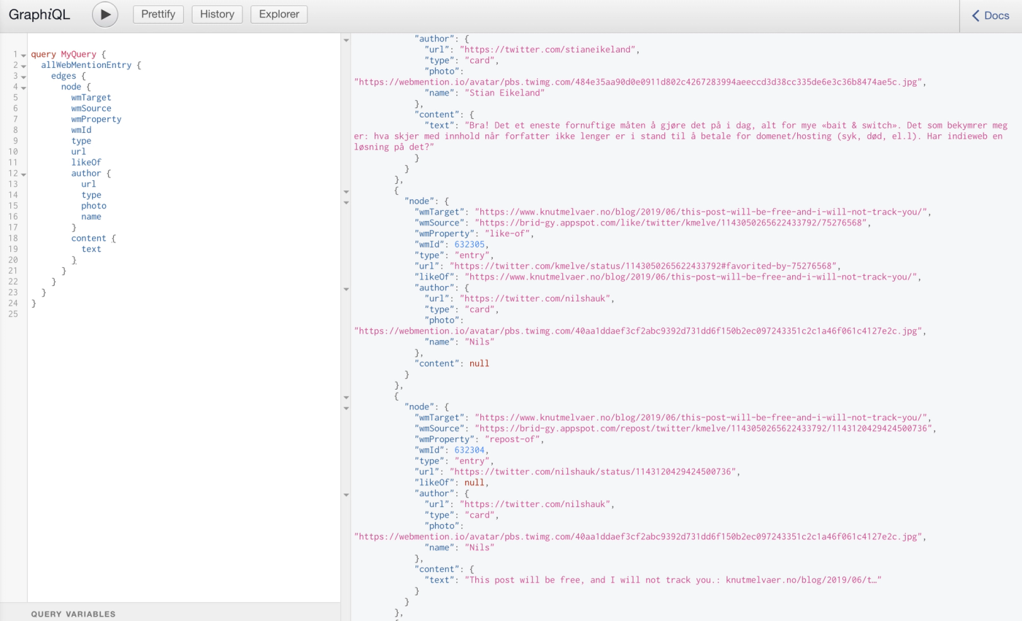Execute the query with the play button
The width and height of the screenshot is (1022, 621).
click(104, 14)
